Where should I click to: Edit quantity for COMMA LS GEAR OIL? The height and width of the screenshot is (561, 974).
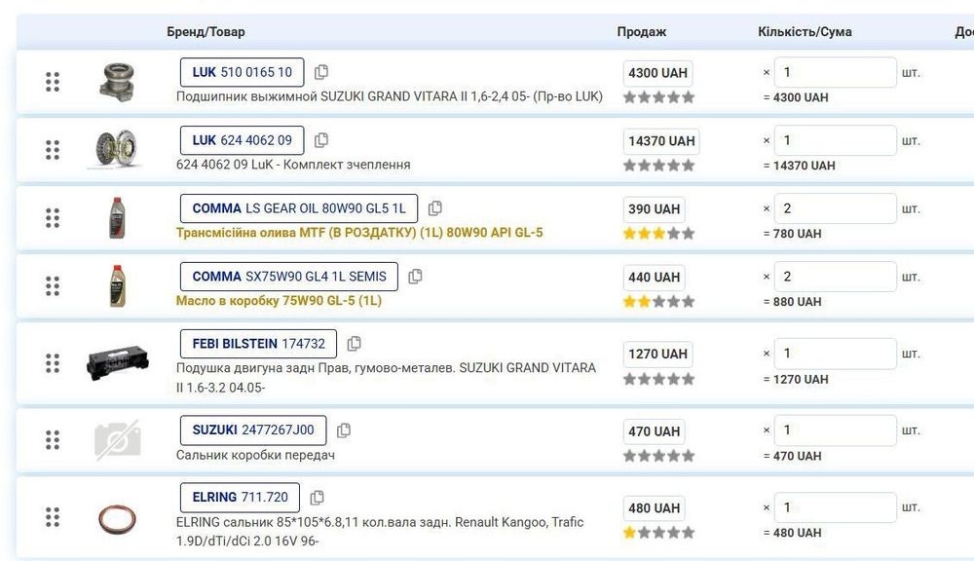[x=835, y=208]
